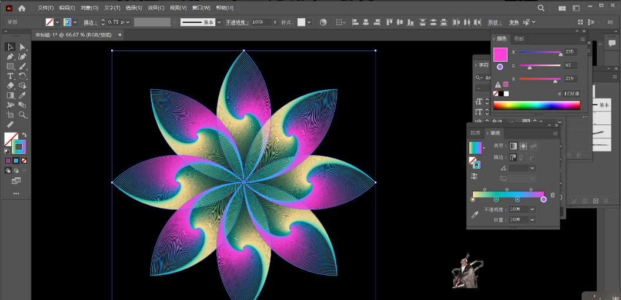
Task: Choose the linear gradient type button
Action: coord(513,146)
